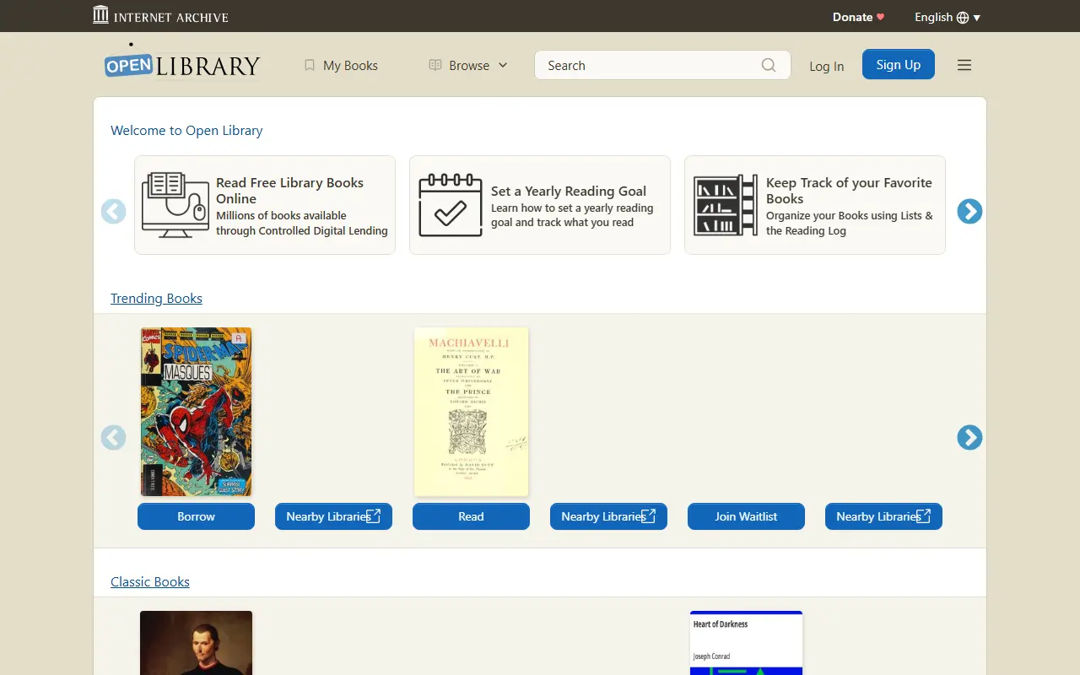The image size is (1080, 675).
Task: Open the Trending Books link
Action: [156, 298]
